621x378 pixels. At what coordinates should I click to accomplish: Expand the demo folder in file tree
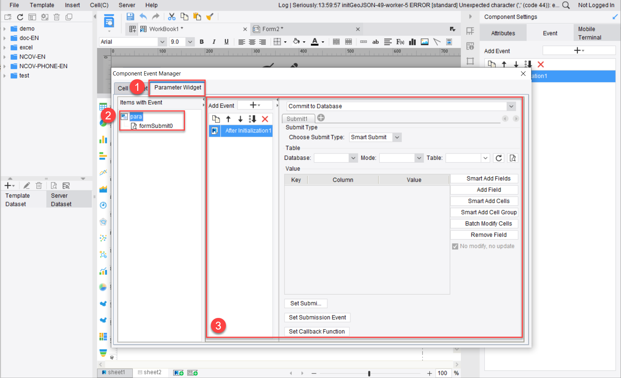pyautogui.click(x=5, y=29)
